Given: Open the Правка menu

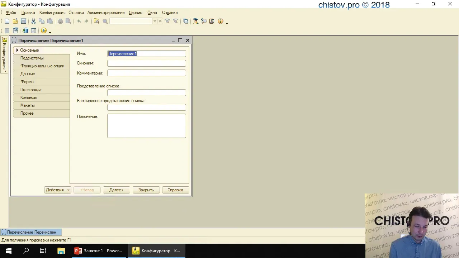Looking at the screenshot, I should [x=28, y=13].
